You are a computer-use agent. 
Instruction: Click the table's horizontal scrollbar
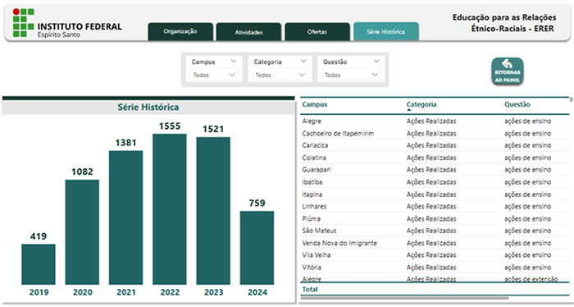(x=404, y=298)
